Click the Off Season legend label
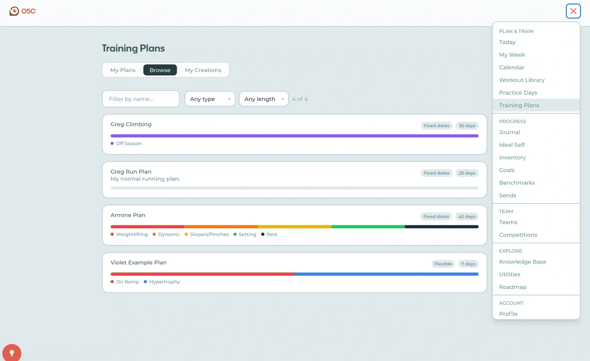Image resolution: width=590 pixels, height=361 pixels. [x=129, y=143]
